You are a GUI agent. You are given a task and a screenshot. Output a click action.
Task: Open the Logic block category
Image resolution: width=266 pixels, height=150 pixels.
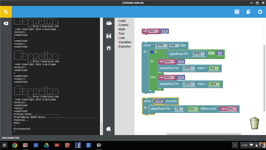(x=122, y=21)
